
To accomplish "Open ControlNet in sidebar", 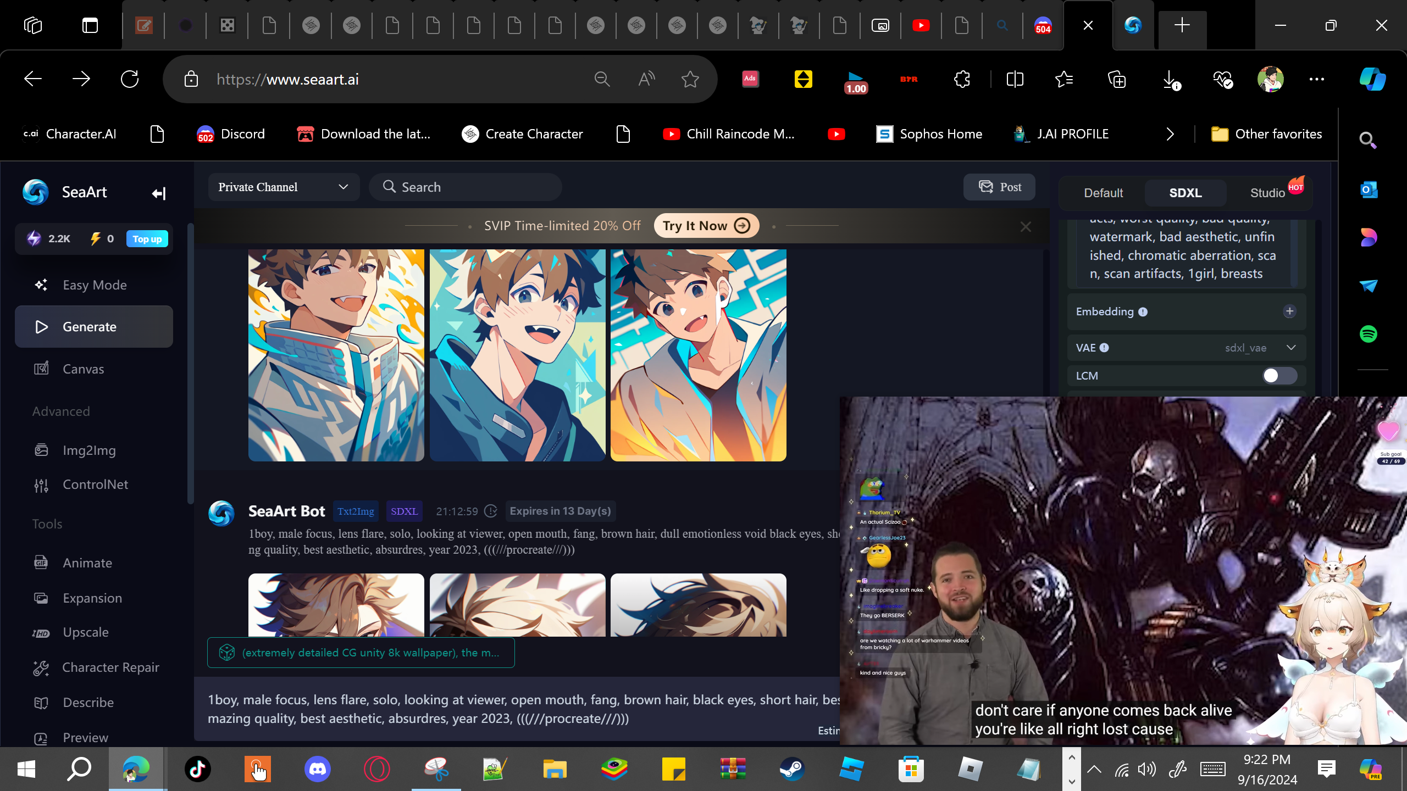I will [94, 484].
